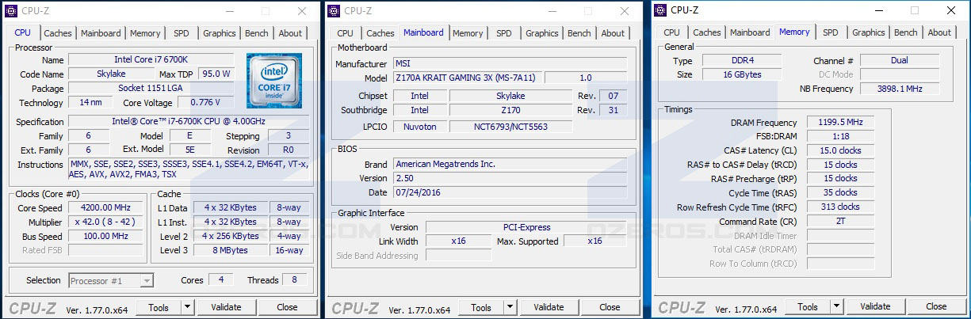
Task: Click the processor Name field Intel Core i7 6700K
Action: (x=151, y=60)
